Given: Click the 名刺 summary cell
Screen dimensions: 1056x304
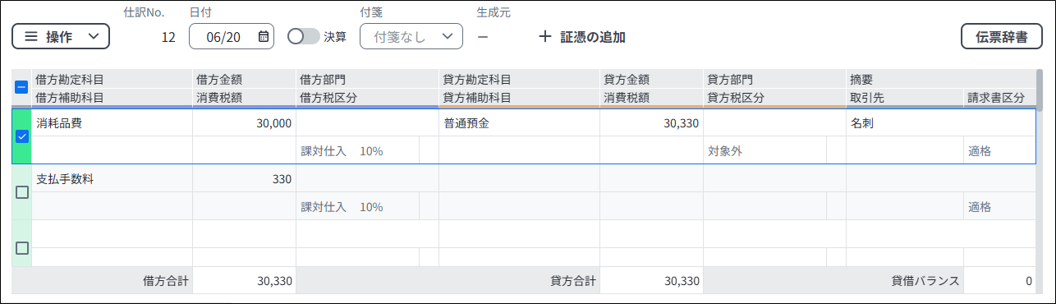Looking at the screenshot, I should coord(940,123).
